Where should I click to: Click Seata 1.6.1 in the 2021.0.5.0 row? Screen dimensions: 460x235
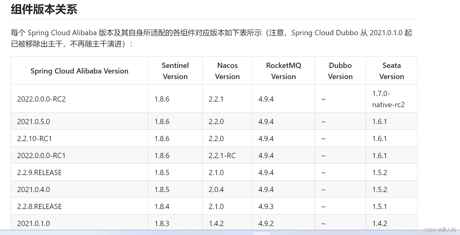[392, 121]
